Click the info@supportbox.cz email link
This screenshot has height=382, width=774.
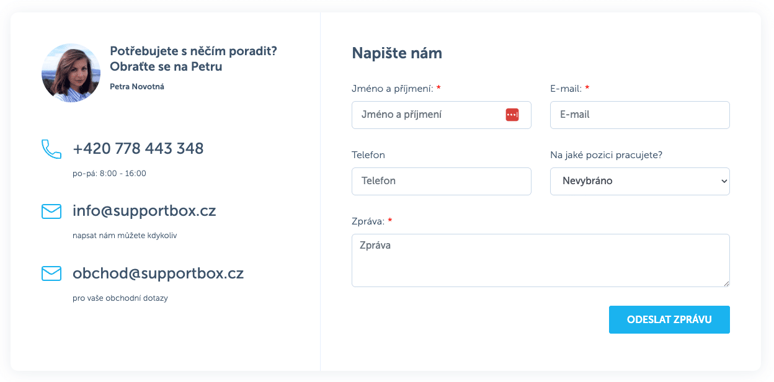[x=144, y=211]
